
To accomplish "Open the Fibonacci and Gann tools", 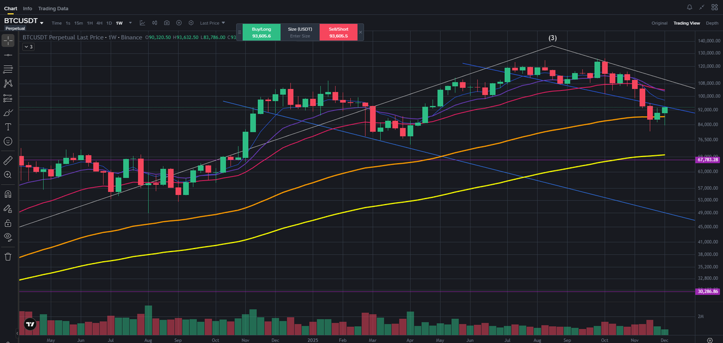I will [x=8, y=69].
